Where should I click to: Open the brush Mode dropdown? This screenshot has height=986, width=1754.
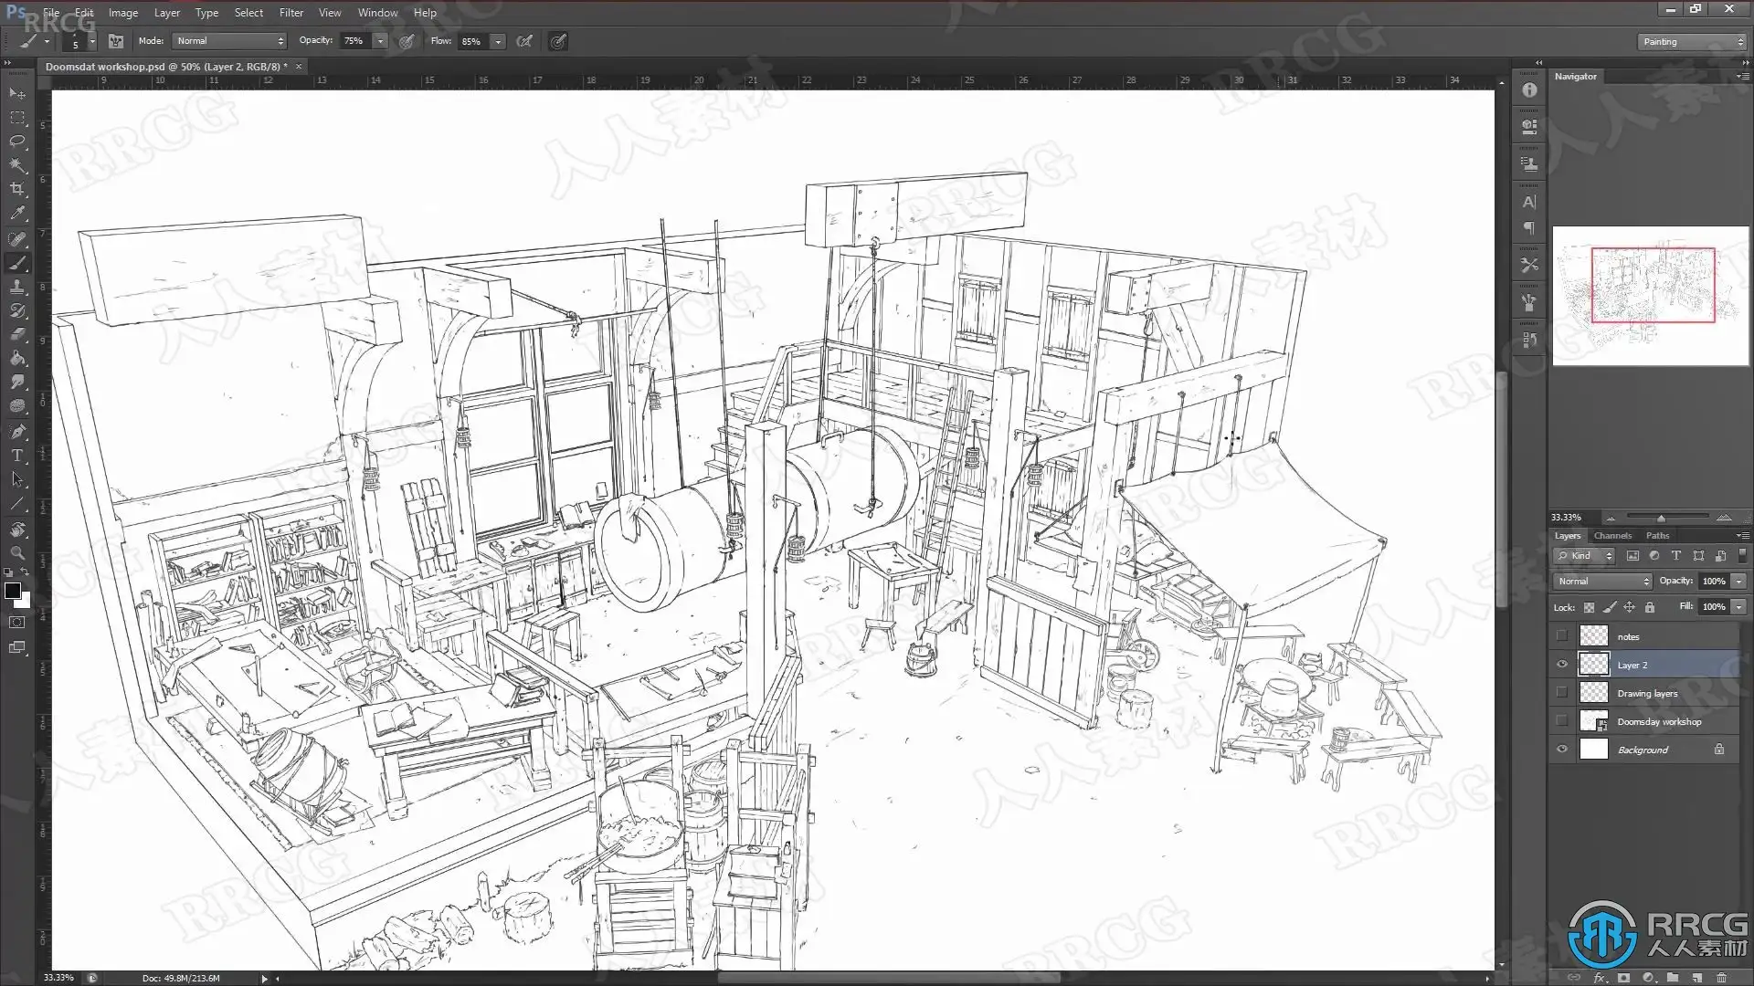click(x=230, y=41)
